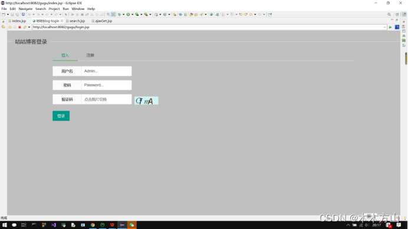
Task: Click the red Stop loading icon
Action: click(x=19, y=27)
